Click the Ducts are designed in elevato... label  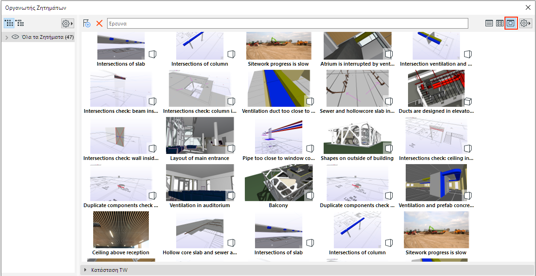pos(436,111)
